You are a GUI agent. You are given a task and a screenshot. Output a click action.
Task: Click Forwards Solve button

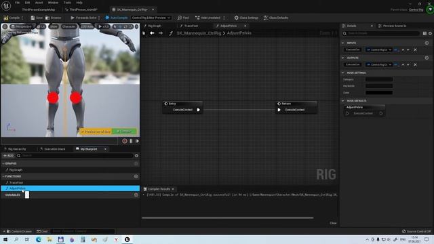point(83,18)
